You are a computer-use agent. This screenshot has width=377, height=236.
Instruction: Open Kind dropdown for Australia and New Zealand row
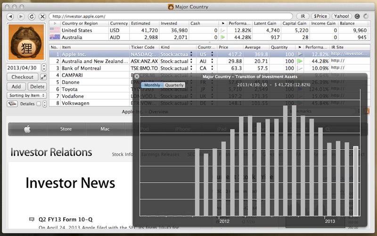pyautogui.click(x=191, y=61)
